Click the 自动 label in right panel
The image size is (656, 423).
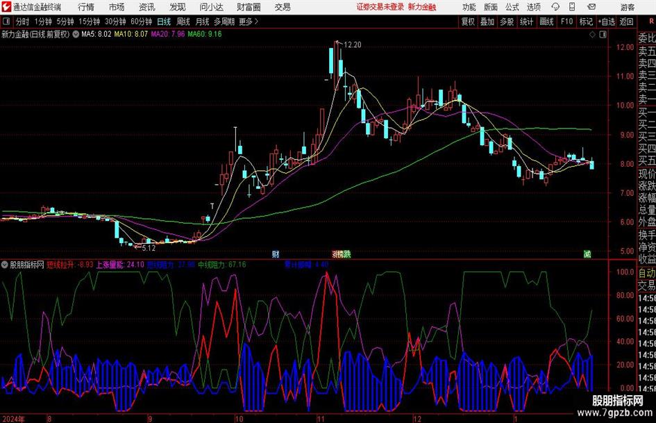pyautogui.click(x=647, y=273)
